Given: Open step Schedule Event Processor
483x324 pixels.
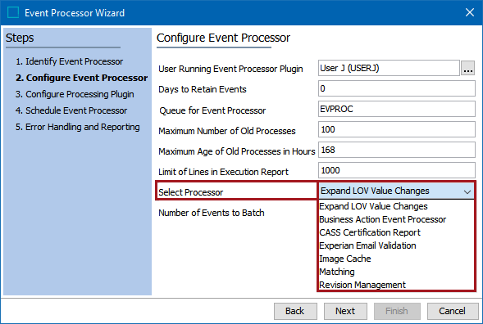Looking at the screenshot, I should 71,110.
